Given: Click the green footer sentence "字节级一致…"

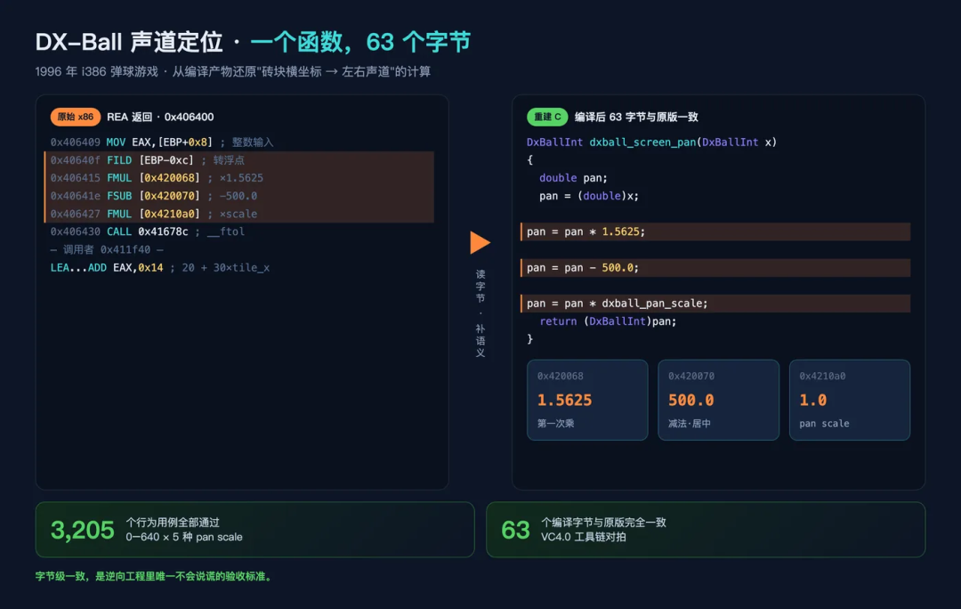Looking at the screenshot, I should point(155,576).
